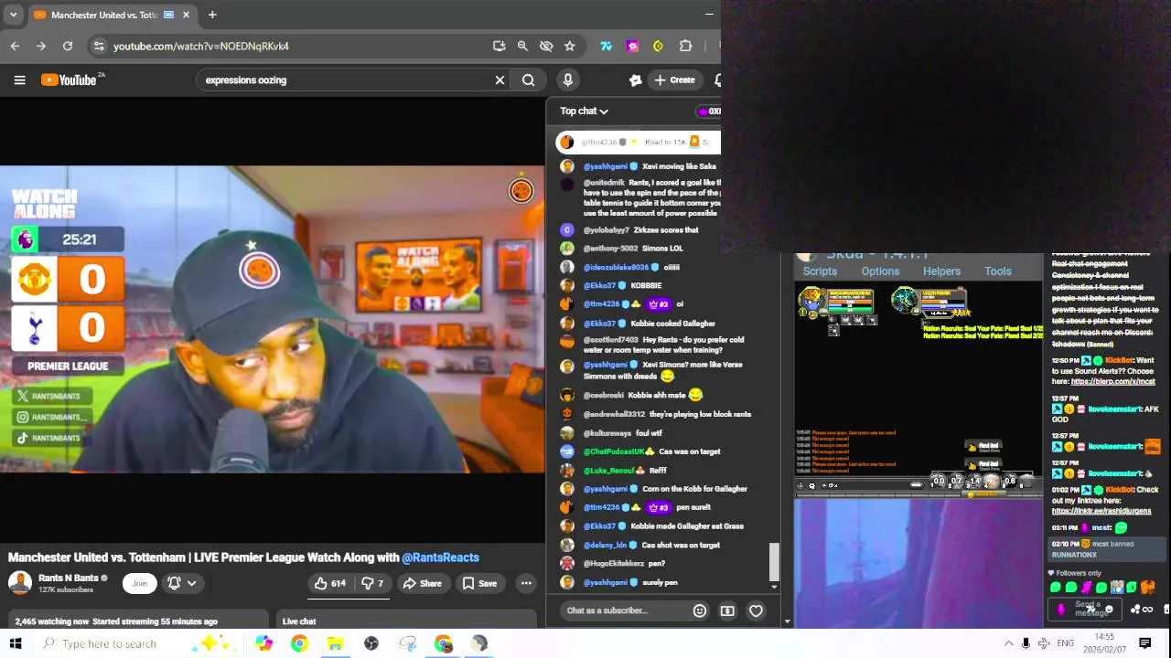The width and height of the screenshot is (1171, 658).
Task: Open the YouTube hamburger guide menu
Action: point(19,80)
